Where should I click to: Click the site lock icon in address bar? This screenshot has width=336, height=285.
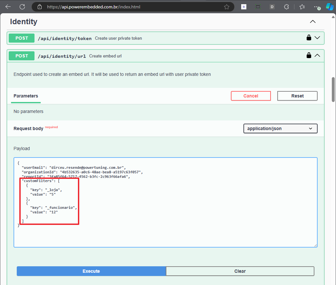[x=40, y=7]
